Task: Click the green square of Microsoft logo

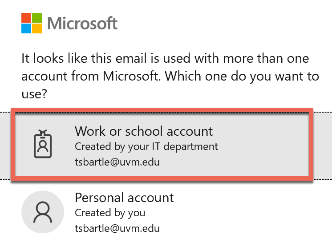Action: (x=37, y=18)
